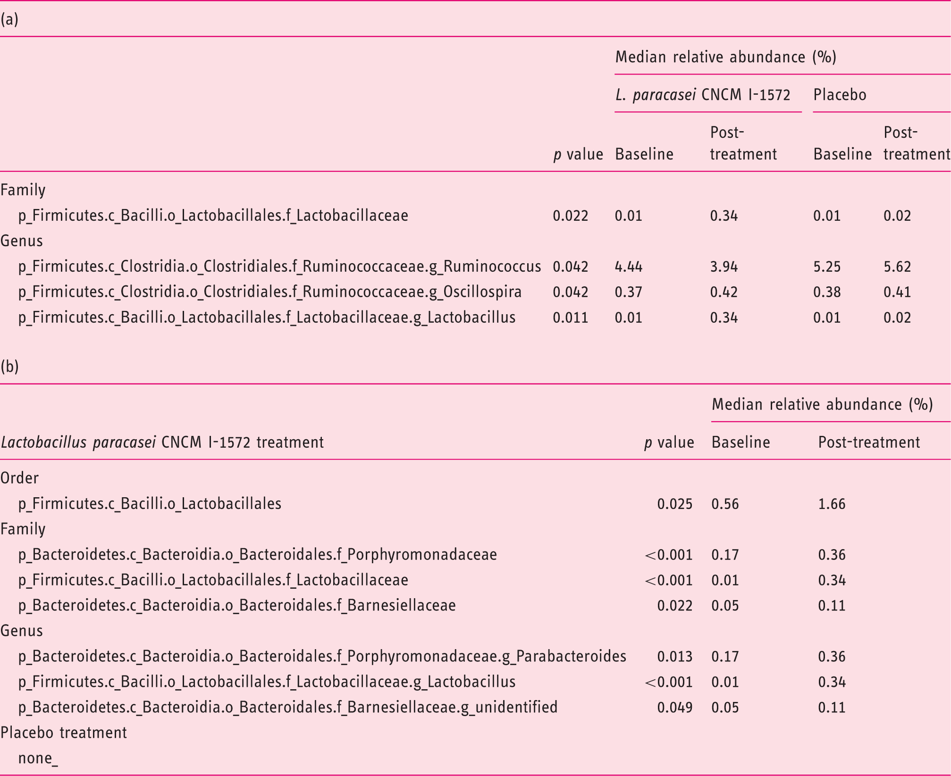Viewport: 951px width, 776px height.
Task: Click the Ruminococcus genus row label
Action: pos(279,267)
